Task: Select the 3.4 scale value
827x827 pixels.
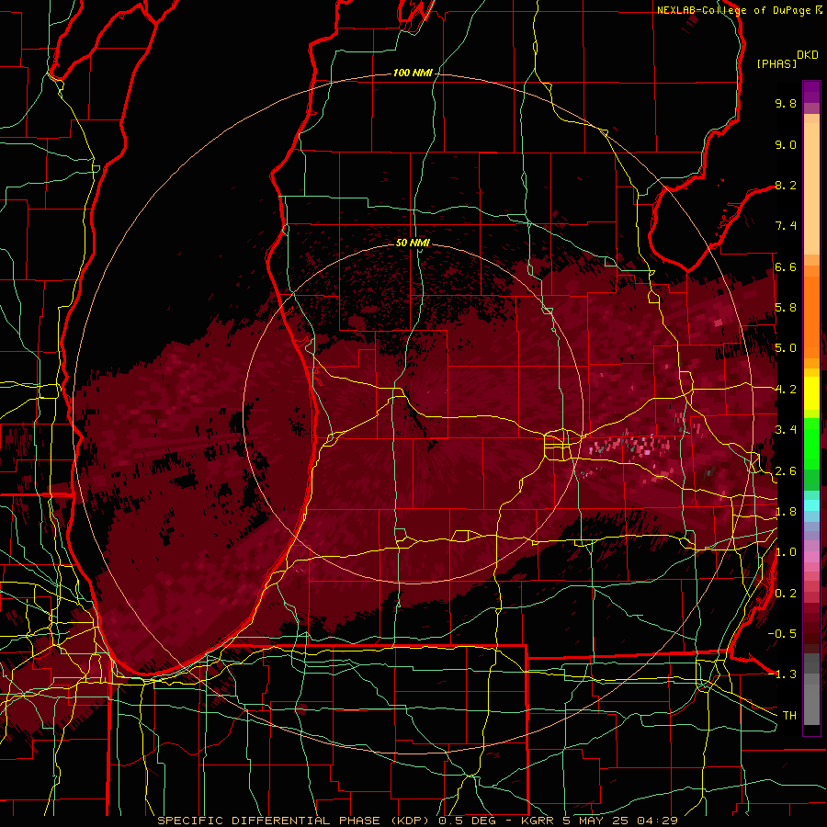Action: [786, 430]
